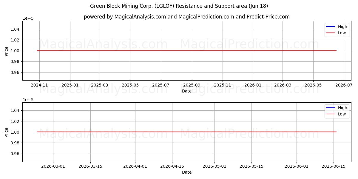Click the '2026-03' x-axis label in the top chart
Screen dimensions: 358x179
(283, 85)
